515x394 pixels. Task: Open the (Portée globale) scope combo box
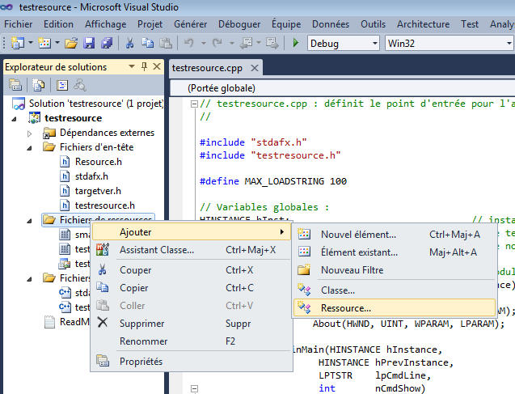click(x=341, y=88)
